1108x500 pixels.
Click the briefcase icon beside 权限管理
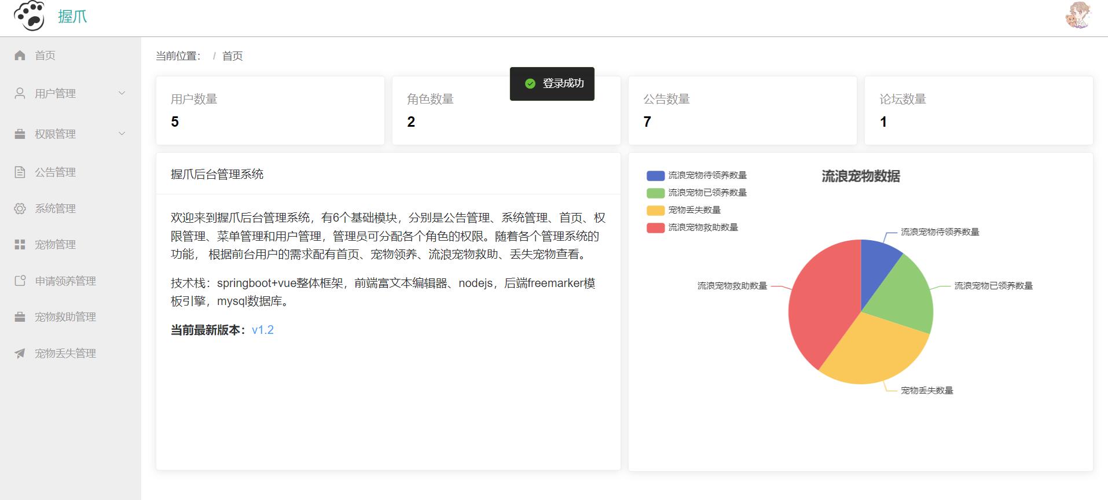pos(20,134)
